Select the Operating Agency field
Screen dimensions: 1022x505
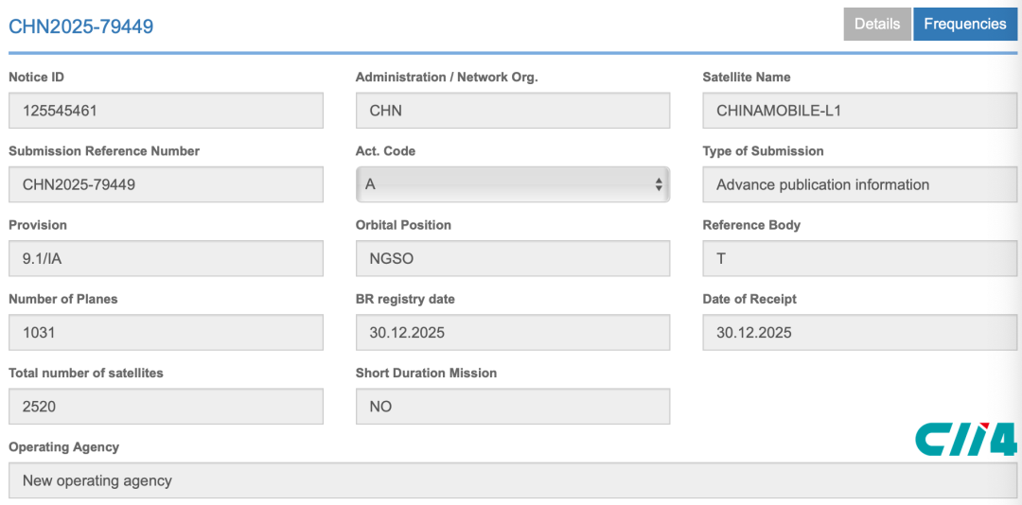click(512, 480)
